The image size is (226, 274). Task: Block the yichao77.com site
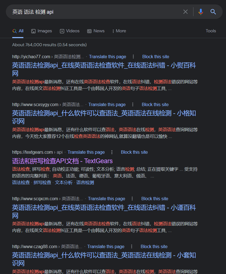click(x=156, y=57)
